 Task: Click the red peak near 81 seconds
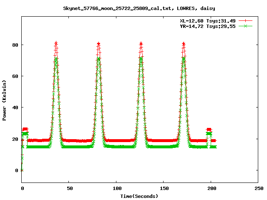[x=98, y=44]
